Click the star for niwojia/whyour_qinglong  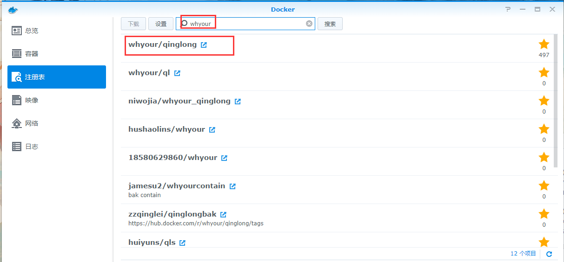pyautogui.click(x=544, y=101)
